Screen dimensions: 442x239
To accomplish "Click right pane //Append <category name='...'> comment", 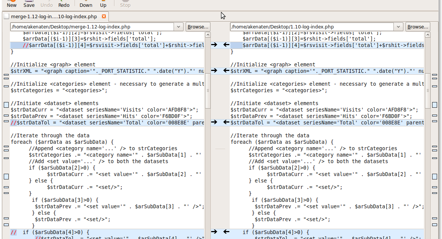I will (323, 148).
